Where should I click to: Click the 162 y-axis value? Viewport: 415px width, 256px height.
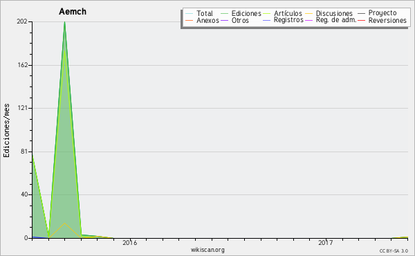[23, 65]
